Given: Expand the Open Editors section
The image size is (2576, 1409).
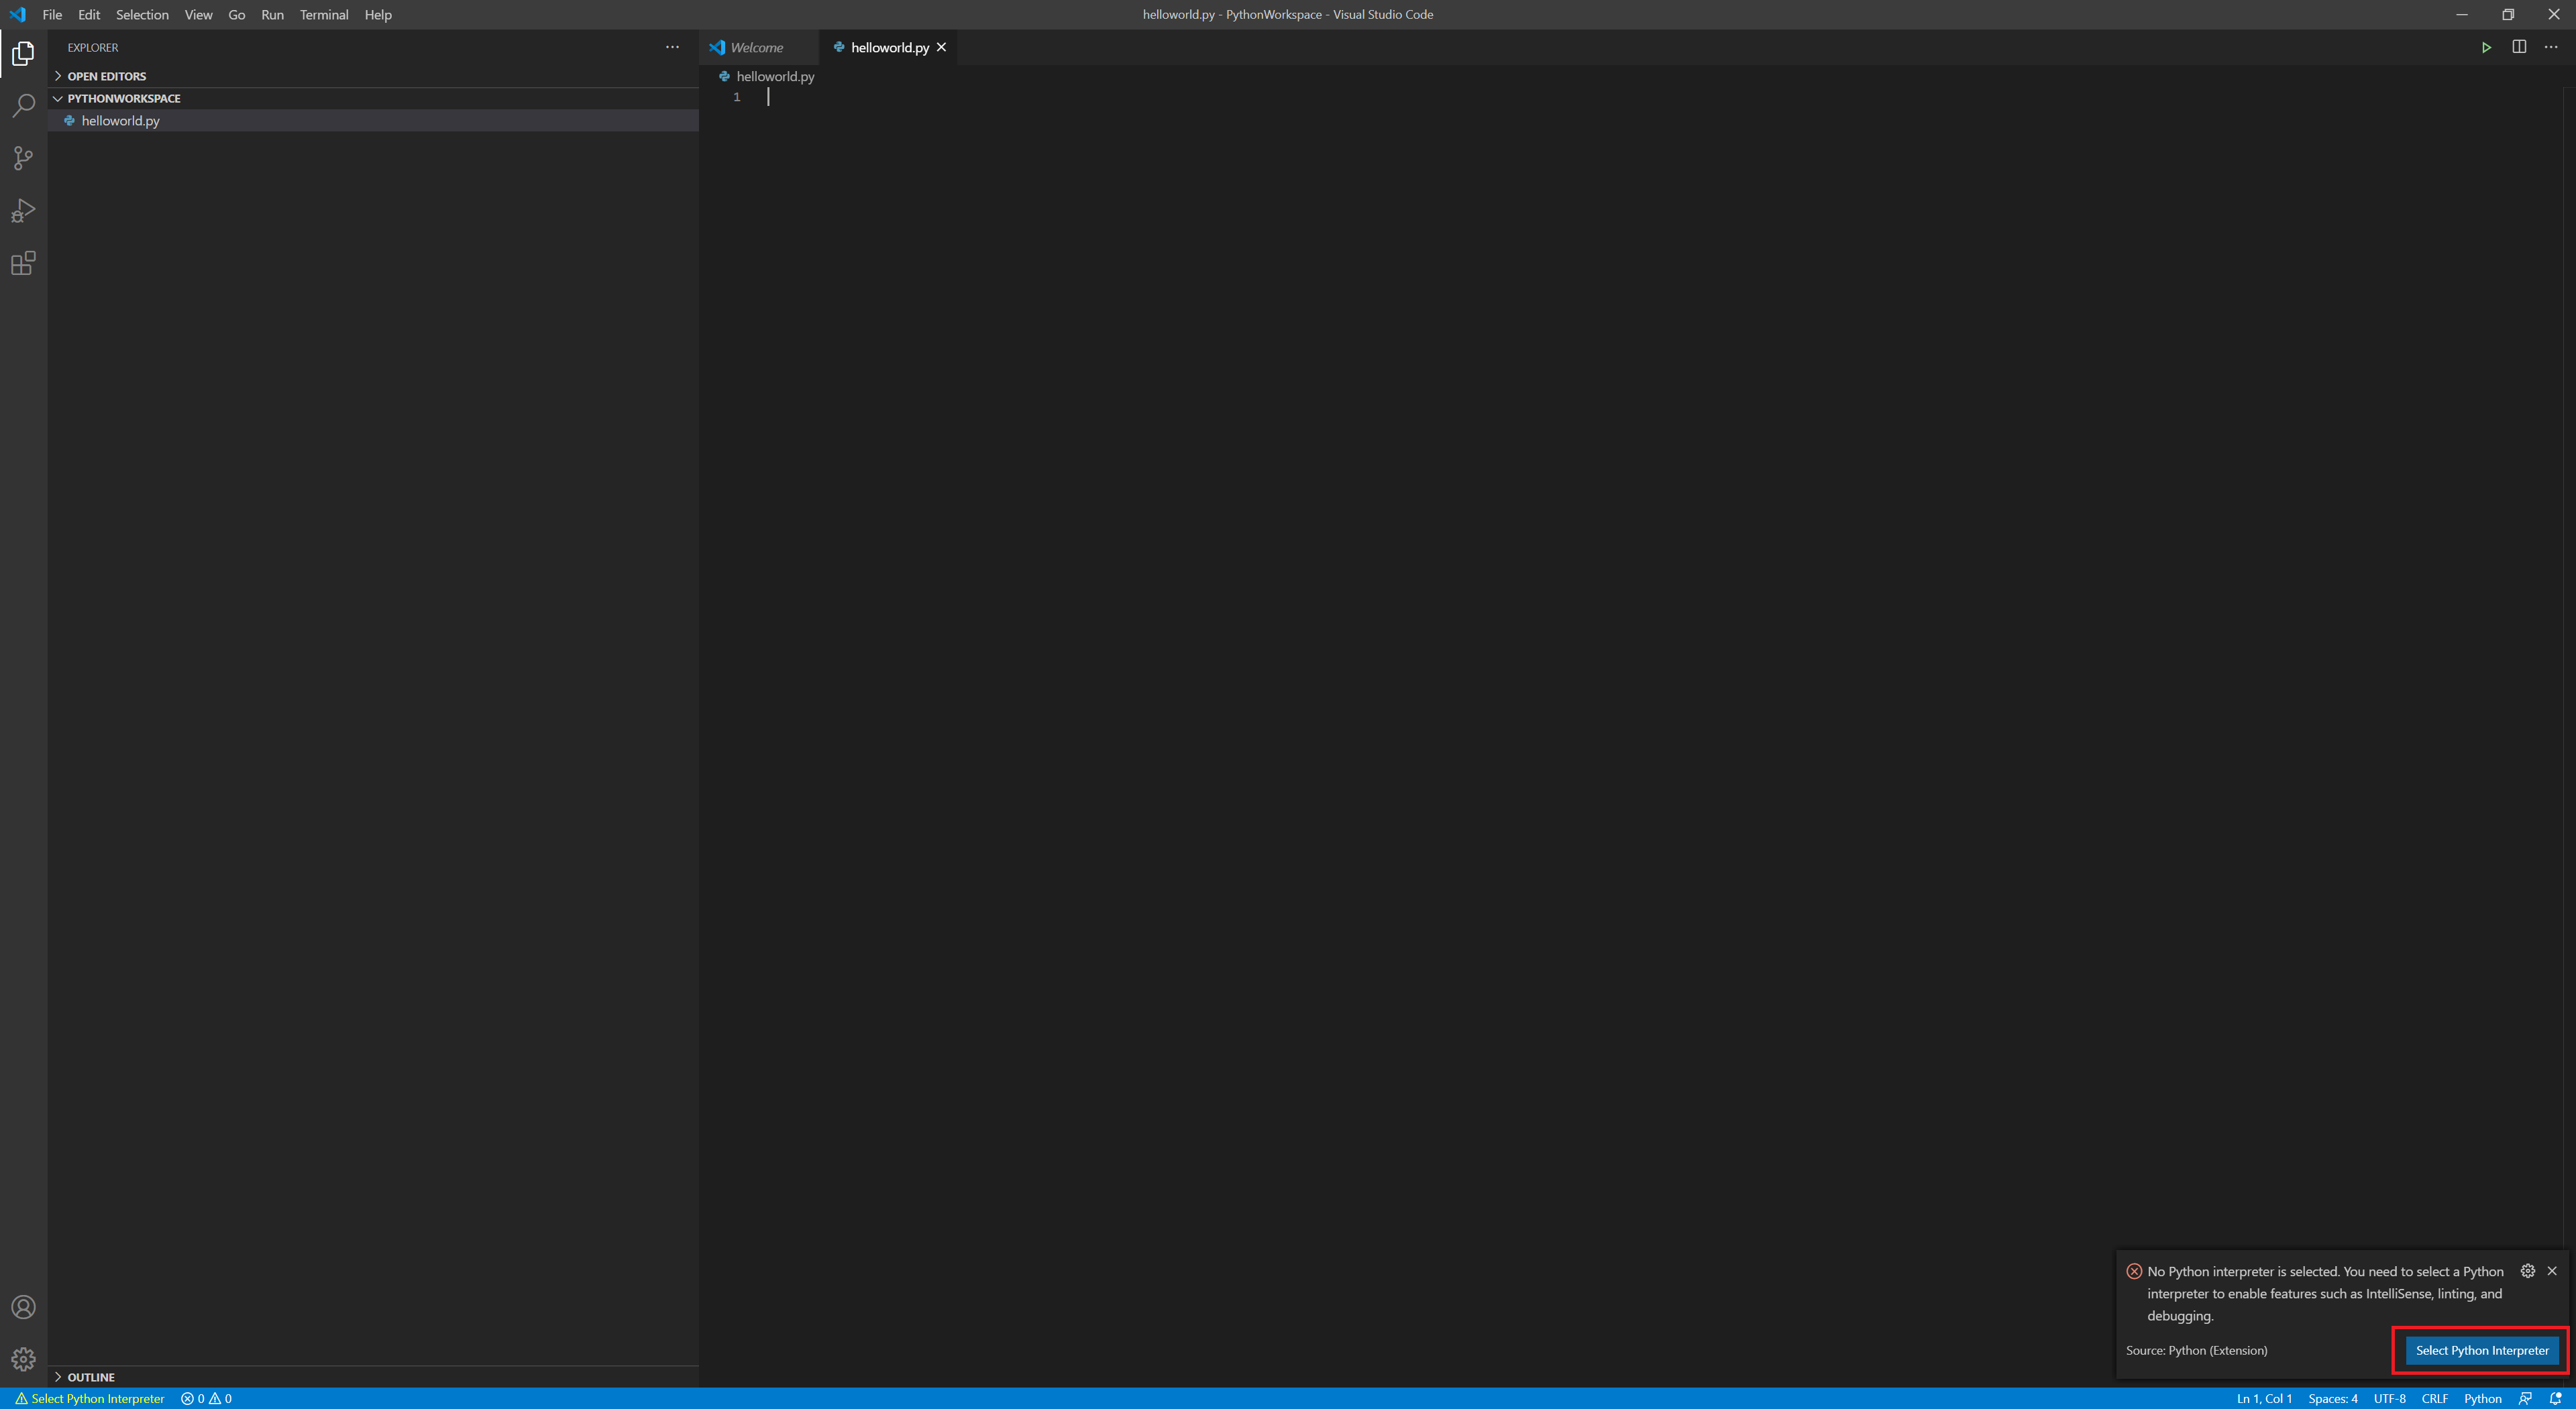Looking at the screenshot, I should tap(106, 76).
